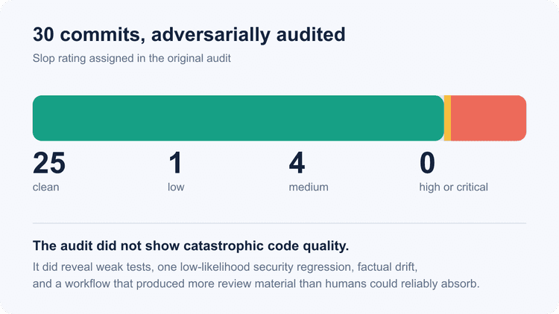Screen dimensions: 559x314
Task: Click the number 0 above high or critical
Action: pos(427,163)
